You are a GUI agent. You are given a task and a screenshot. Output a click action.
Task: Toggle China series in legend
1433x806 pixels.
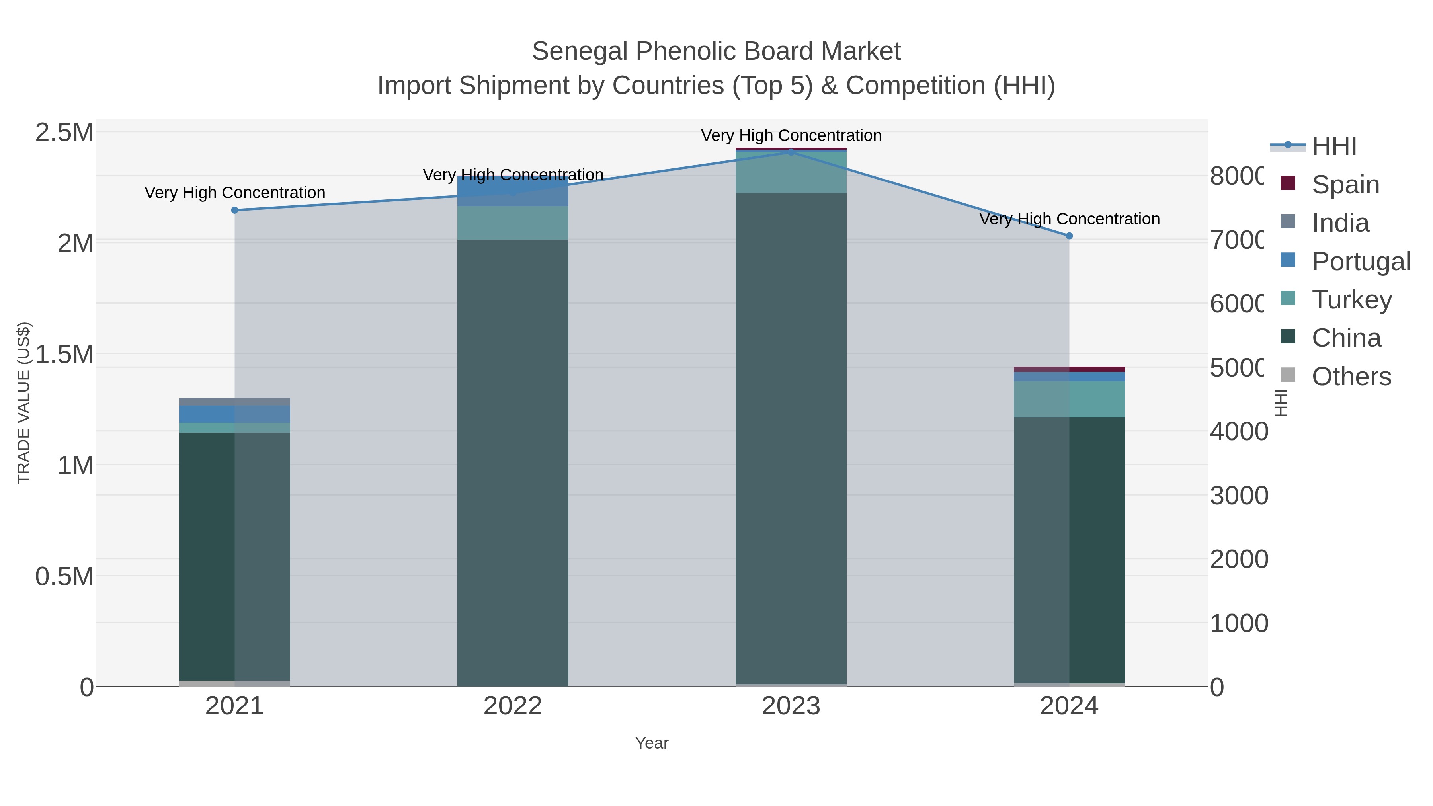[1331, 338]
